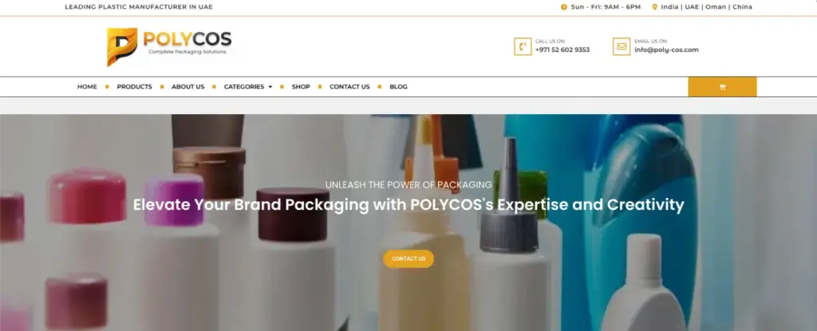Image resolution: width=817 pixels, height=331 pixels.
Task: Click the POLYCOS logo
Action: [169, 46]
